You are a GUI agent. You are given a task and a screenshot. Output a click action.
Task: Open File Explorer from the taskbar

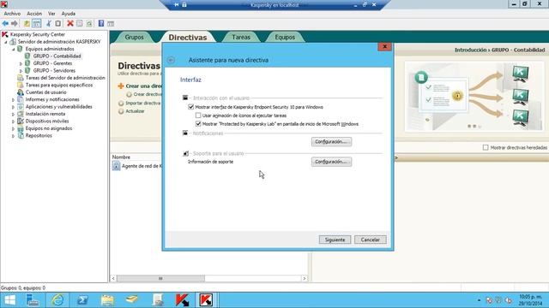tap(107, 300)
